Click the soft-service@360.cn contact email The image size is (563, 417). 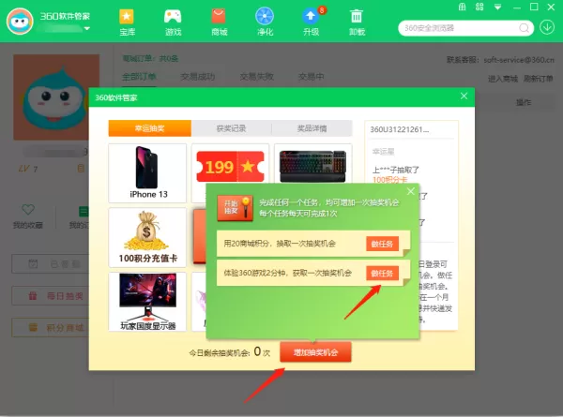[519, 60]
